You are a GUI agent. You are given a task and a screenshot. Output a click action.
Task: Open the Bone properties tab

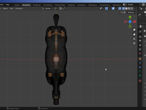pos(140,75)
